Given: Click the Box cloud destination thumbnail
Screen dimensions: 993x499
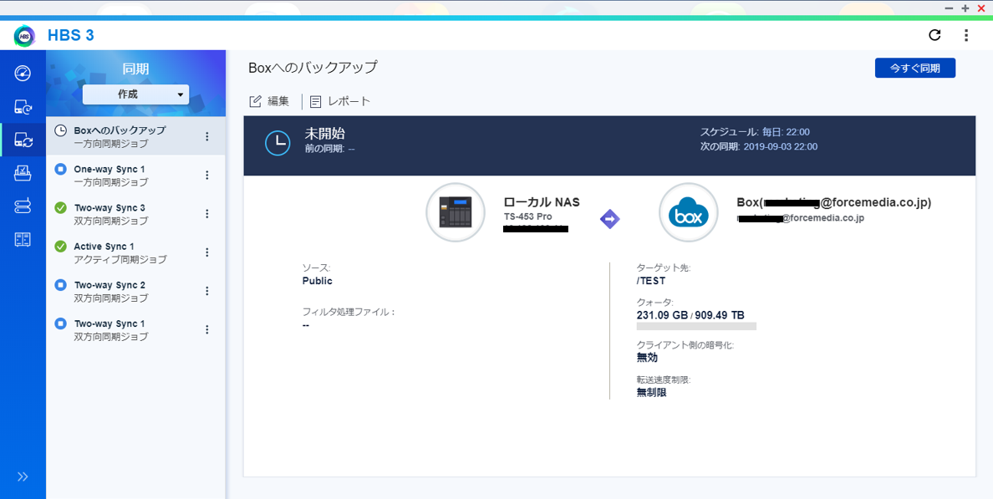Looking at the screenshot, I should [688, 212].
